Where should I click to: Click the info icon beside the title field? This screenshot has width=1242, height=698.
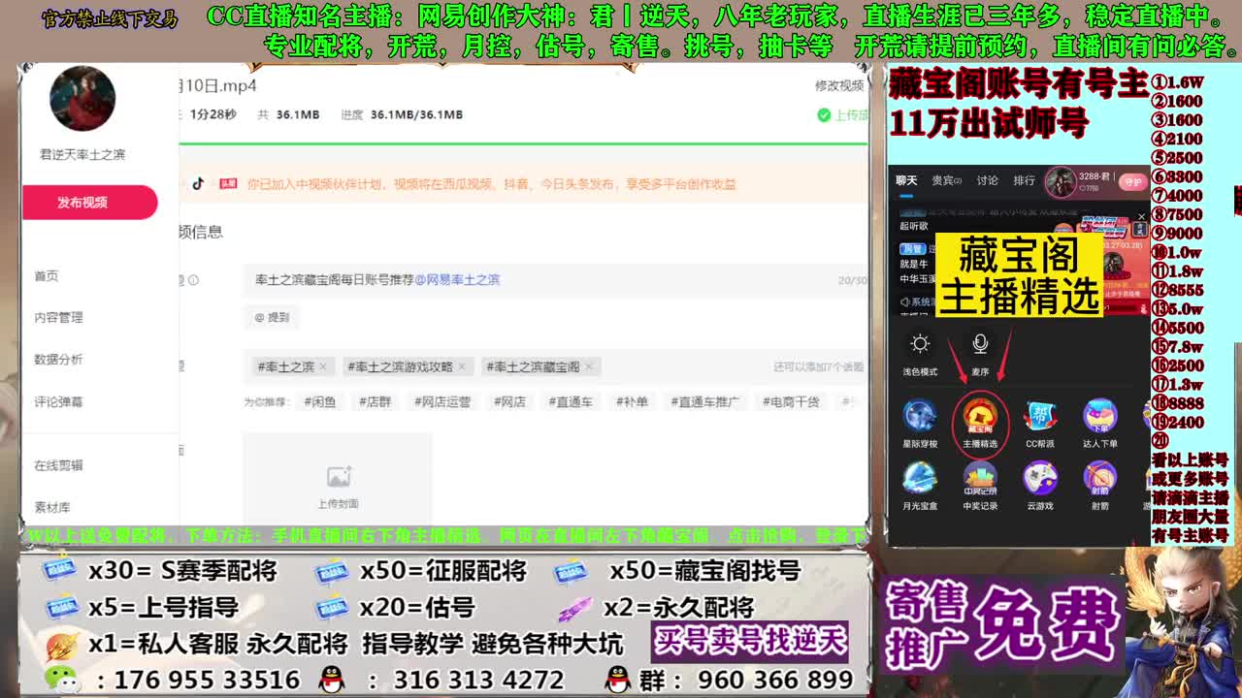193,280
